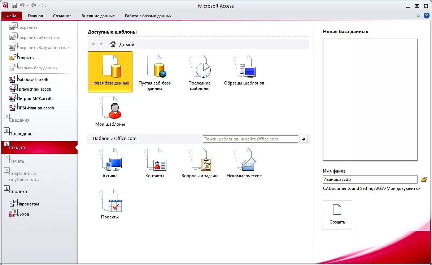
Task: Switch to the Создание tab
Action: 62,16
